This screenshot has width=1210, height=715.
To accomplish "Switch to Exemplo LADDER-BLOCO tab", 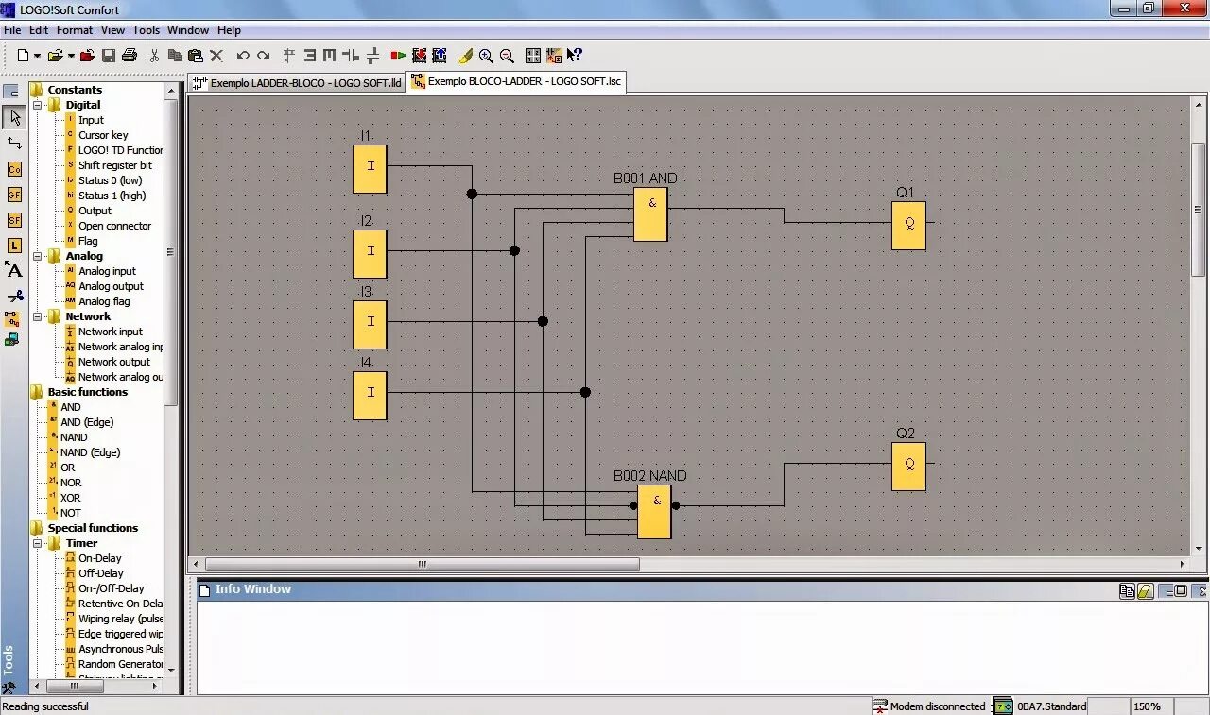I will tap(297, 83).
